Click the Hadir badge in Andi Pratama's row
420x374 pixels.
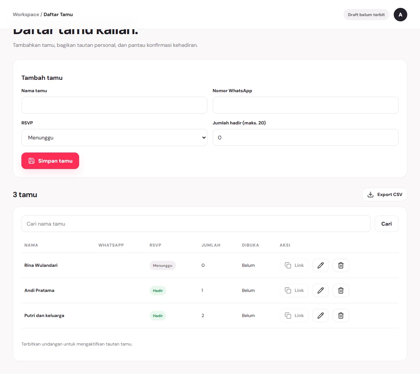click(x=158, y=291)
